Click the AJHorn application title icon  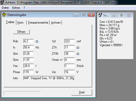[x=2, y=2]
